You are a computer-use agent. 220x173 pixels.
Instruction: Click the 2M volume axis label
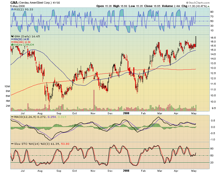pos(8,106)
